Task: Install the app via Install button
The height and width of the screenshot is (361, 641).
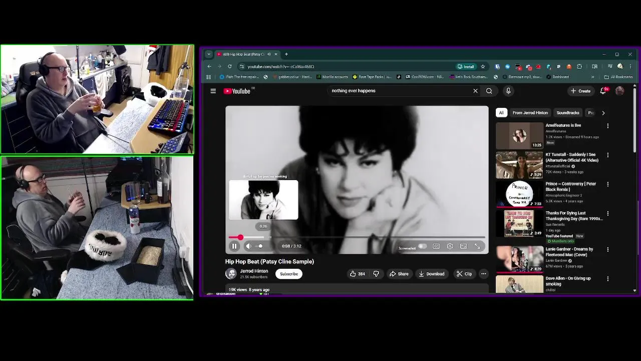Action: [x=466, y=66]
